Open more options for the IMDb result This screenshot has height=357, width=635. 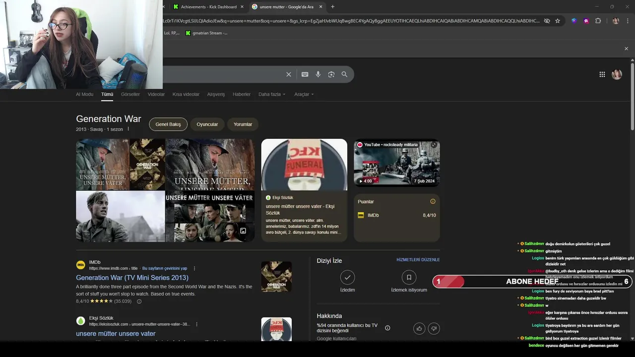click(194, 268)
